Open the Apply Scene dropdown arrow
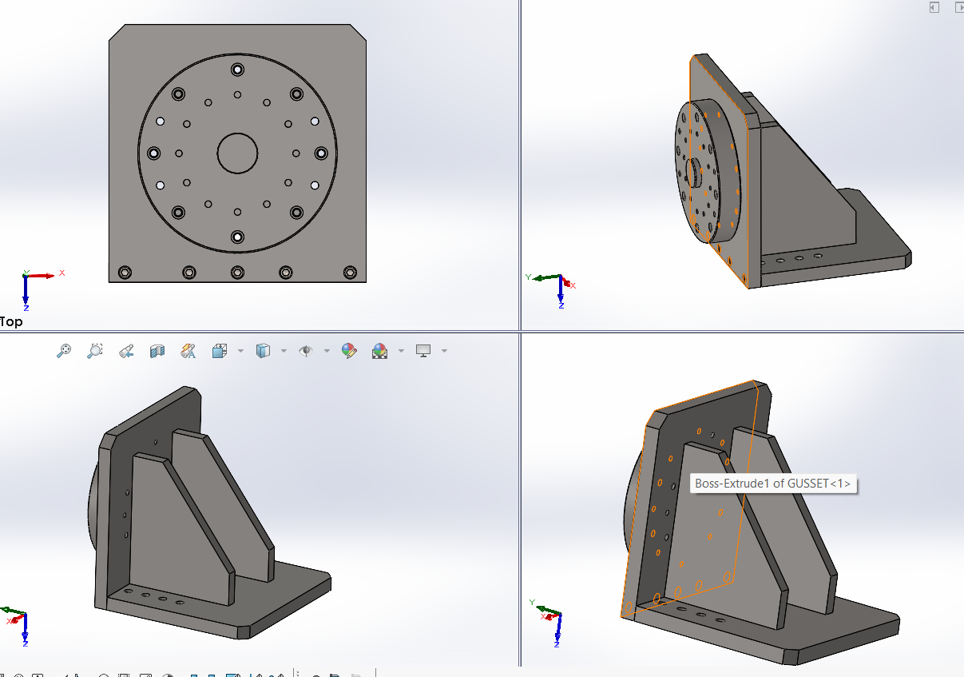The width and height of the screenshot is (964, 677). pyautogui.click(x=401, y=350)
